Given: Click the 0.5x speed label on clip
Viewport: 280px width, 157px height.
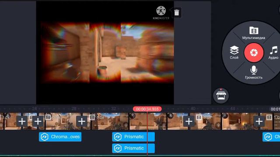Looking at the screenshot, I should pos(56,117).
